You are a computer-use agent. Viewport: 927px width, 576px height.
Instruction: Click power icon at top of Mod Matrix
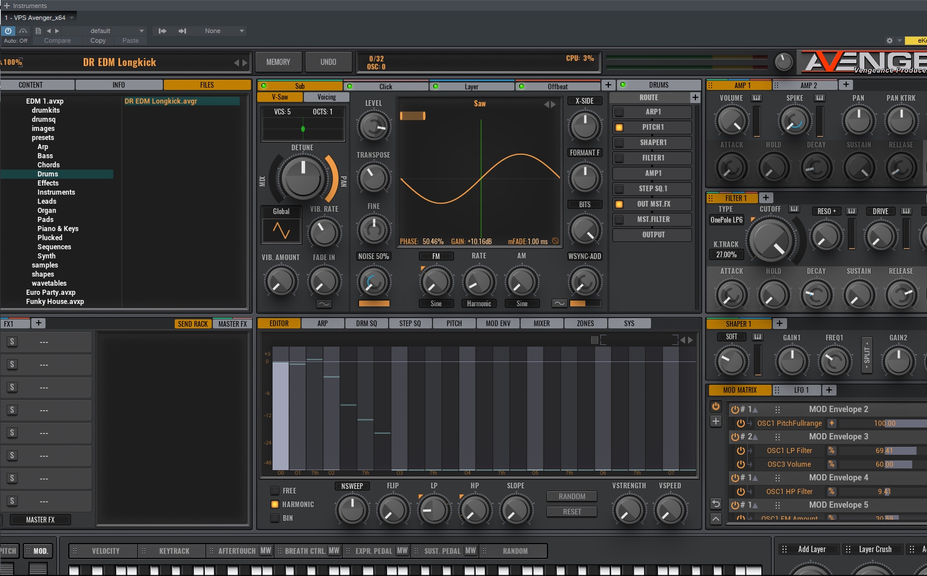click(716, 406)
